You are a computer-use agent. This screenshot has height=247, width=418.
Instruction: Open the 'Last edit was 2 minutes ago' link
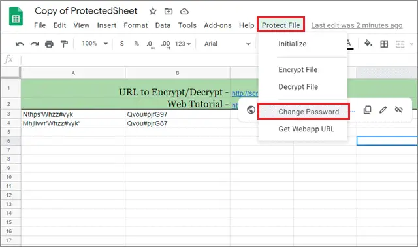click(x=357, y=25)
